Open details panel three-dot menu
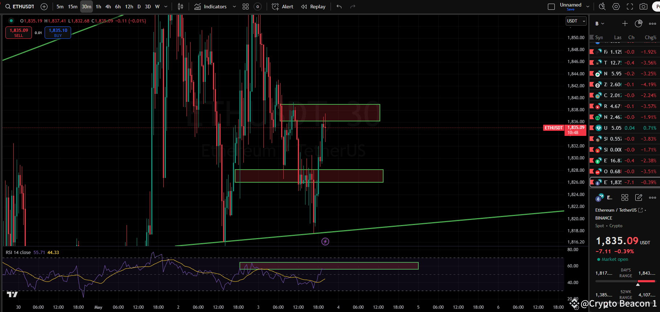 [652, 197]
